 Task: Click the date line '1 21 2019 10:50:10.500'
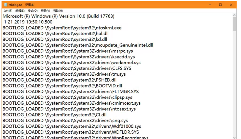coord(28,22)
